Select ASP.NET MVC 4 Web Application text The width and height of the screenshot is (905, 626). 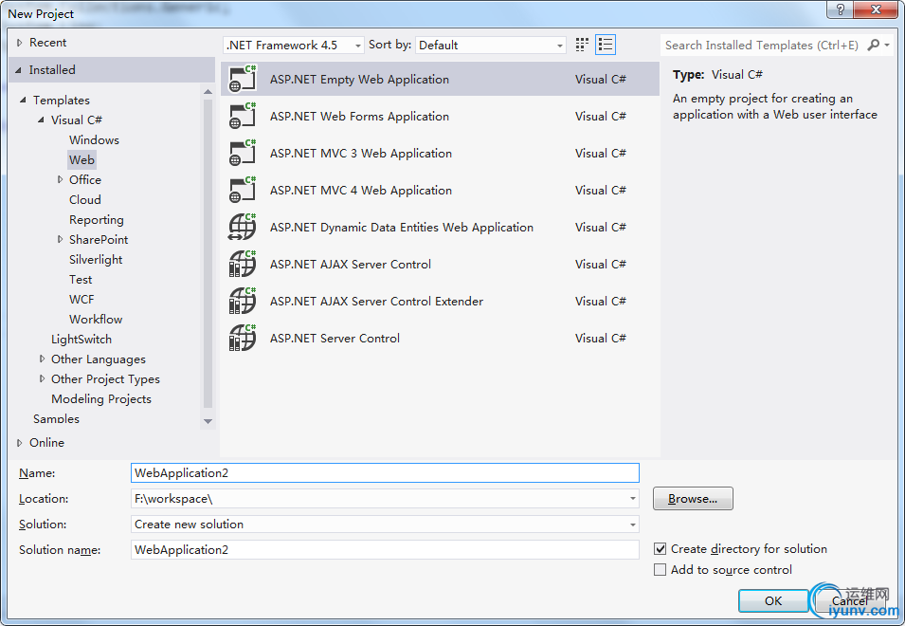361,190
